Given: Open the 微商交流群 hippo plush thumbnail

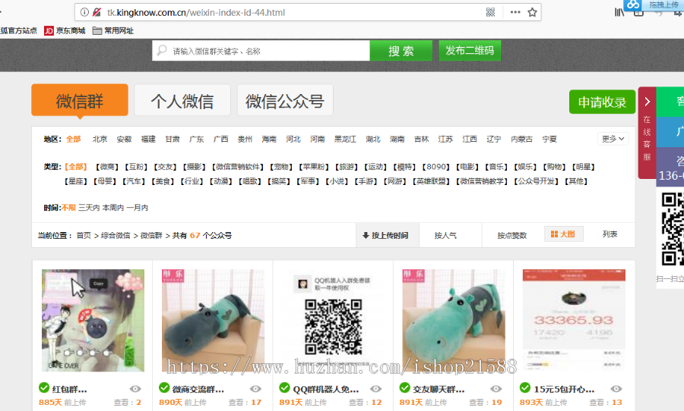Looking at the screenshot, I should point(213,320).
